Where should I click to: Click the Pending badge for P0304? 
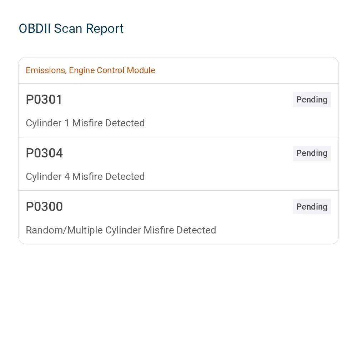[312, 153]
